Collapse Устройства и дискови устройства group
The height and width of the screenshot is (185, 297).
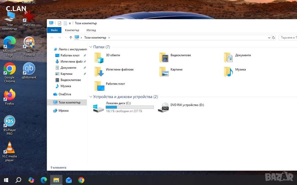click(91, 97)
